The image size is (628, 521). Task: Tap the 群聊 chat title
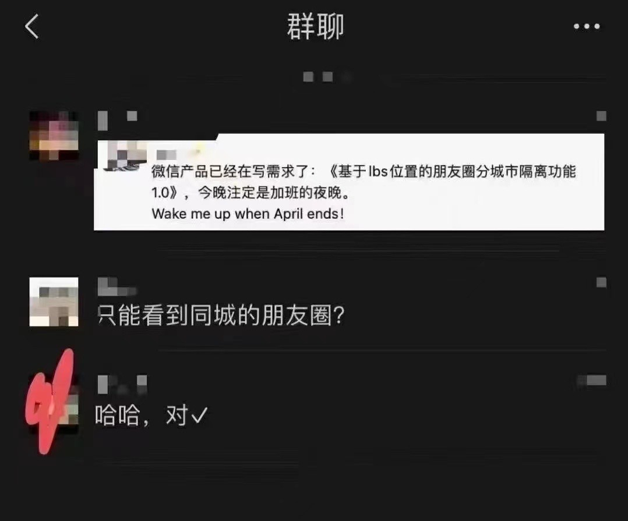[315, 26]
